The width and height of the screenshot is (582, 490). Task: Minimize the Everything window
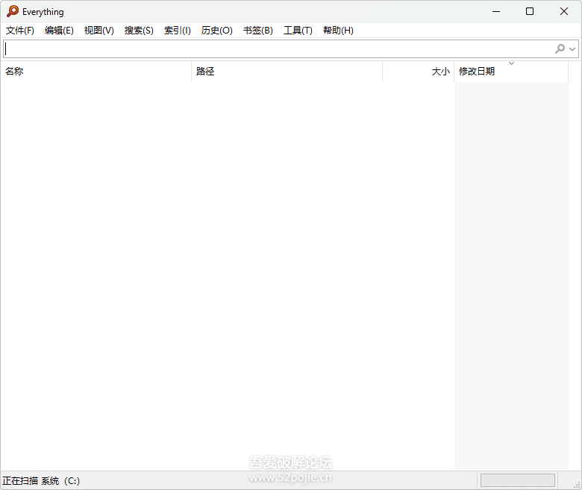496,11
